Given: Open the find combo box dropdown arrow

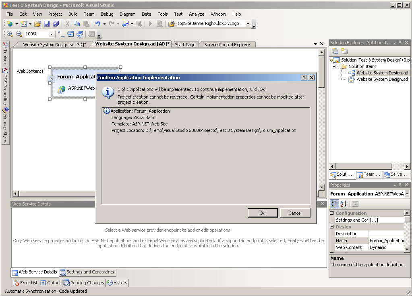Looking at the screenshot, I should (x=248, y=24).
